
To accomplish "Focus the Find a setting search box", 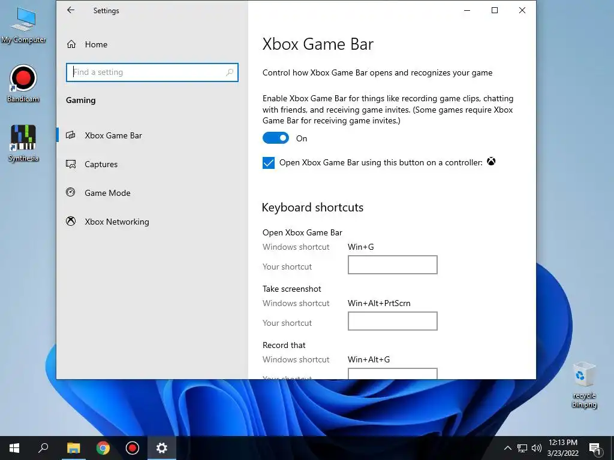I will [x=152, y=72].
